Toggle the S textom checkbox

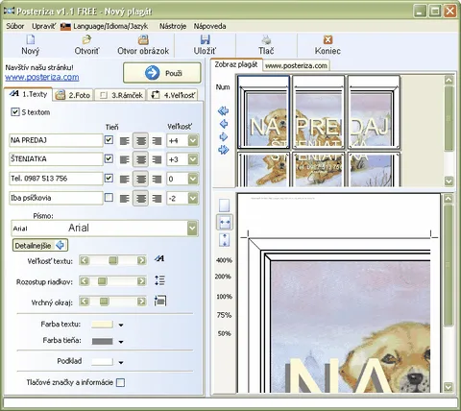click(x=15, y=111)
